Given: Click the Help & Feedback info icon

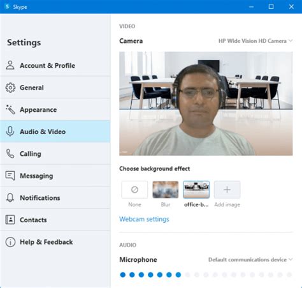Looking at the screenshot, I should 10,242.
